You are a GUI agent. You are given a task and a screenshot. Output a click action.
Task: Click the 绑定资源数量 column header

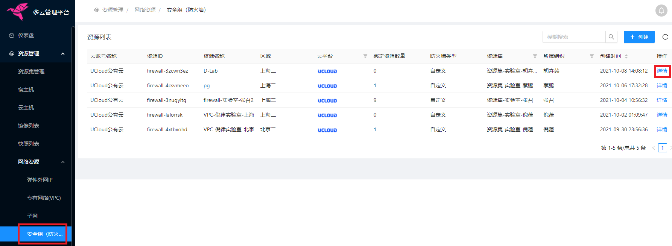click(389, 56)
